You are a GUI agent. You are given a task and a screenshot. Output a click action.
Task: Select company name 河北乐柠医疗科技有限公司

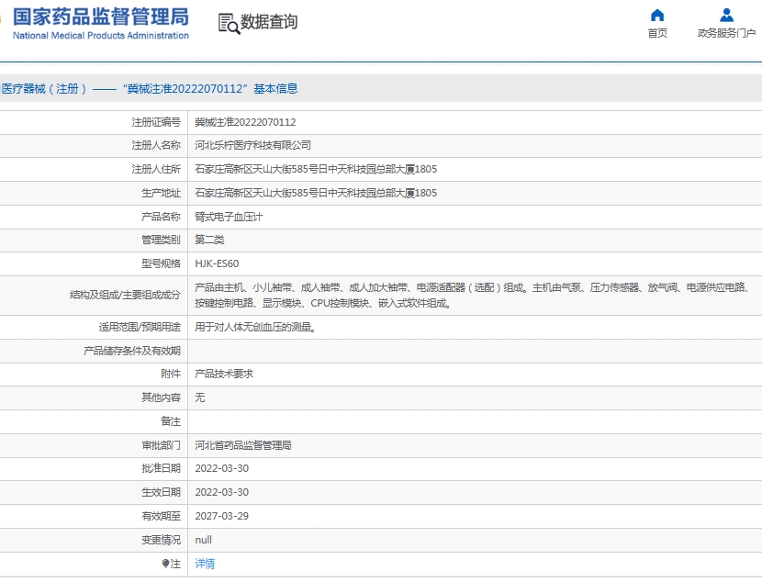(x=255, y=145)
